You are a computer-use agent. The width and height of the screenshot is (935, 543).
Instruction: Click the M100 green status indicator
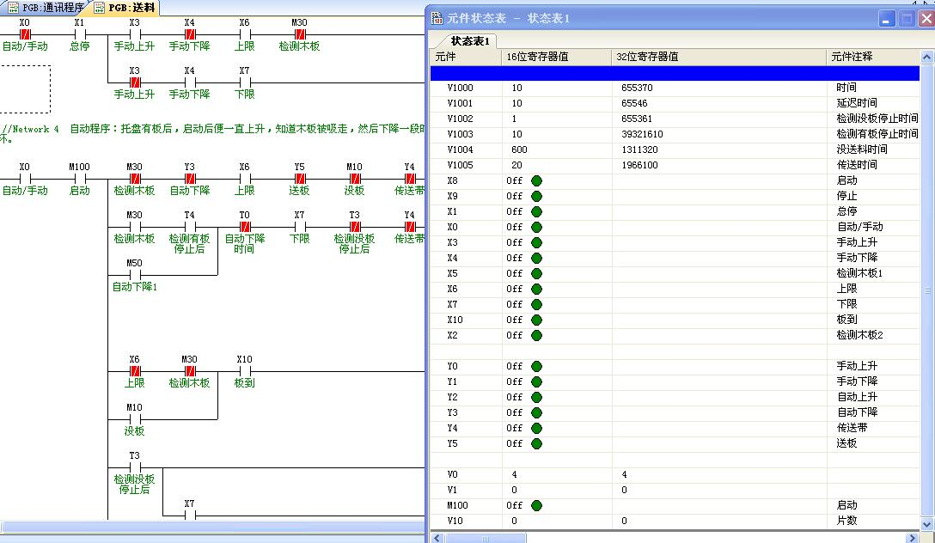[537, 505]
